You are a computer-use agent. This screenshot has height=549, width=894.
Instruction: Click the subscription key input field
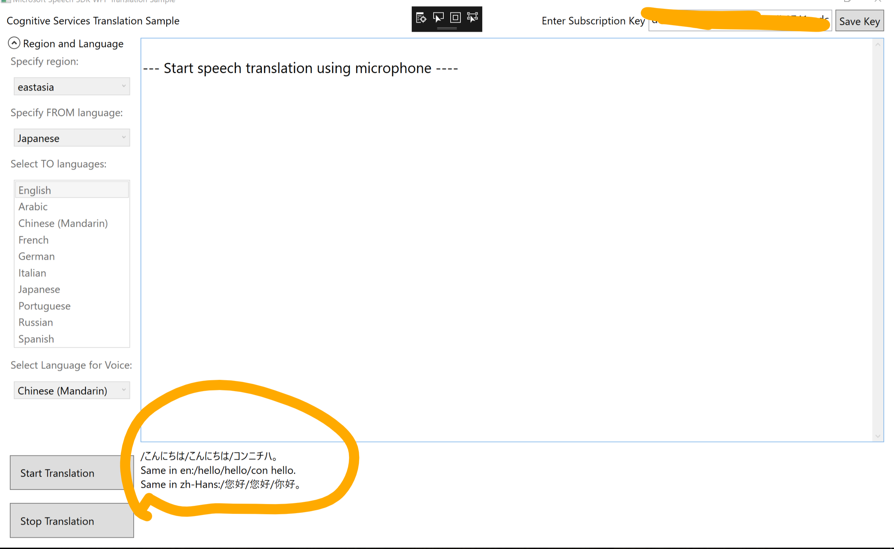pos(740,21)
